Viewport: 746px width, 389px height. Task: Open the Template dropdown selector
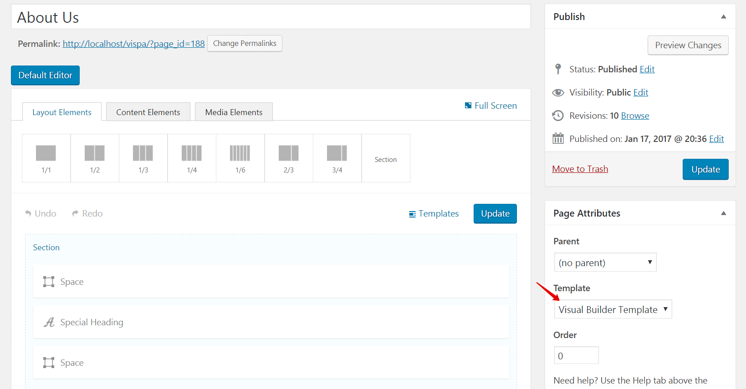click(x=613, y=309)
